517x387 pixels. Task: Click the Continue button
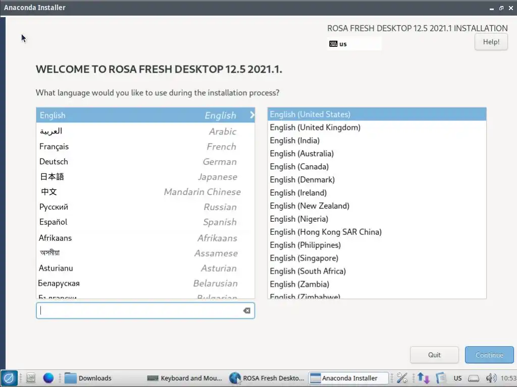tap(489, 355)
